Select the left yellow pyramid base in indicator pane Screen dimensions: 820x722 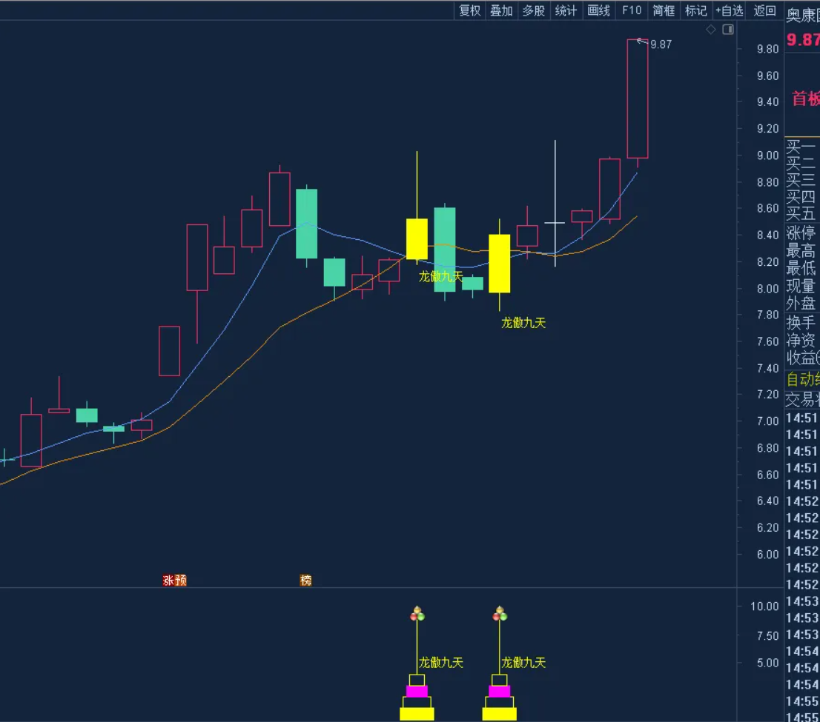tap(417, 714)
